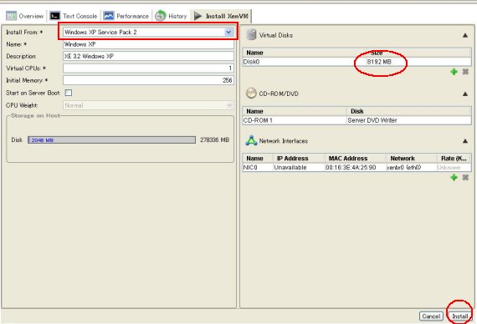
Task: Open the Performance tab
Action: tap(126, 16)
